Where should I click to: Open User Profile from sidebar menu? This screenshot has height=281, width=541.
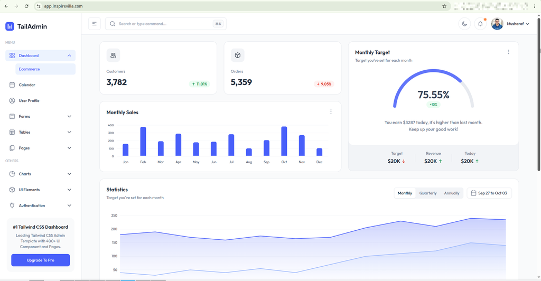40,101
